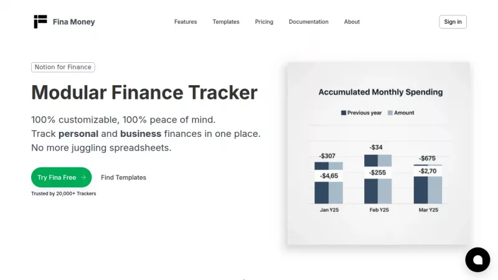Click the Fina Money logo icon
498x280 pixels.
coord(40,22)
